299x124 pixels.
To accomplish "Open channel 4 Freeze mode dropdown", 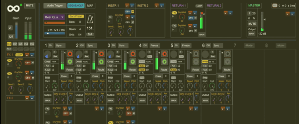I will (155, 45).
